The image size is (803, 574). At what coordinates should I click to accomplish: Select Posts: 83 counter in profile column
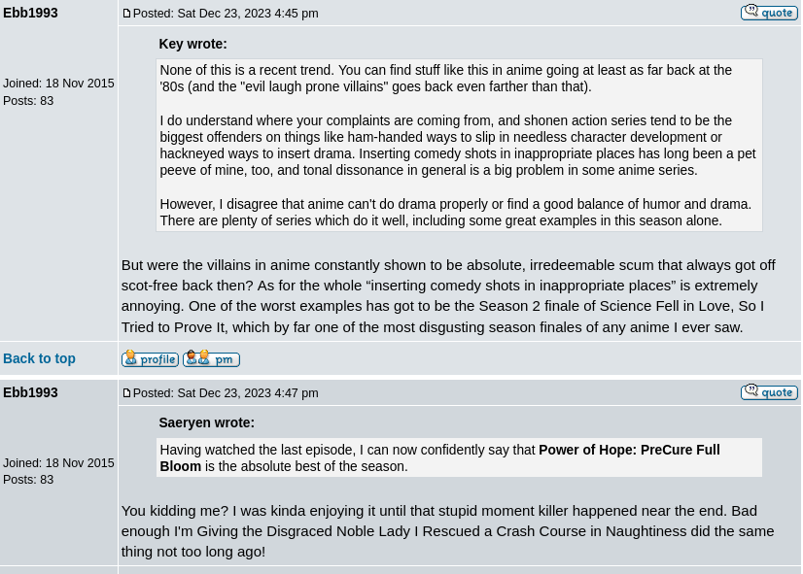28,101
